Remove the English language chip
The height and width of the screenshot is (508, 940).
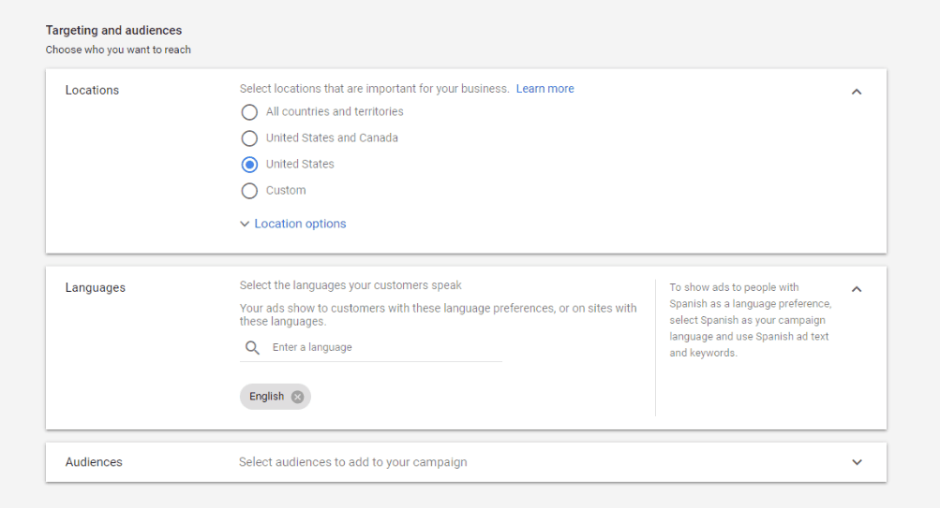coord(297,397)
